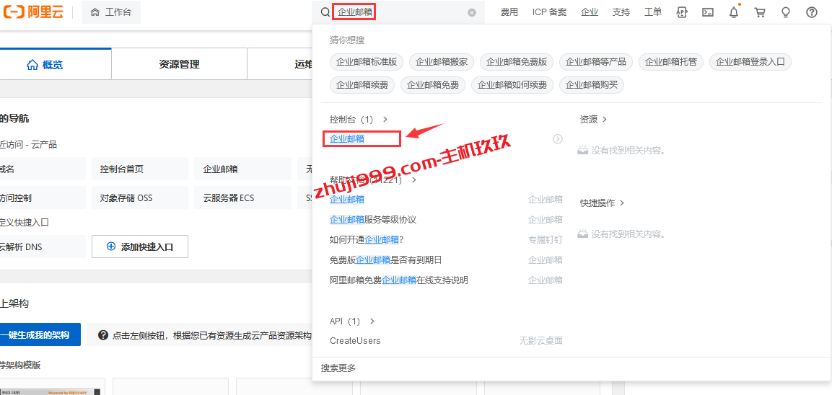Open 云解析 DNS quick entry
The image size is (832, 395).
[43, 247]
